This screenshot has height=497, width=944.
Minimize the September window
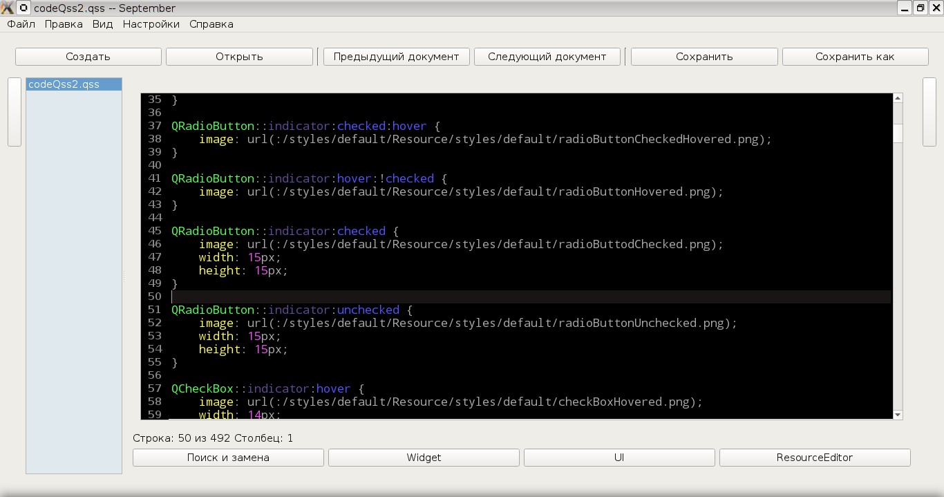click(904, 8)
